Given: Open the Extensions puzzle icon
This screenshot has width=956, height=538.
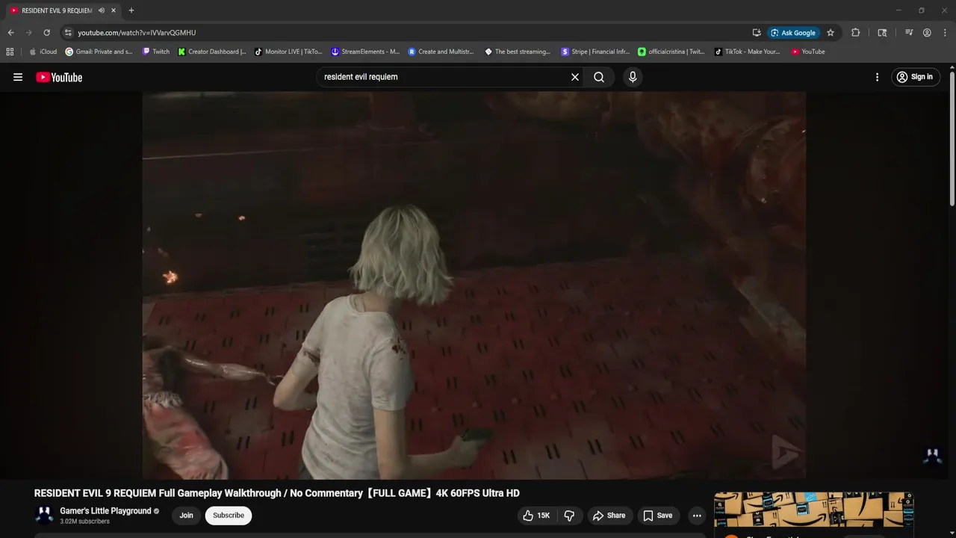Looking at the screenshot, I should click(x=856, y=33).
